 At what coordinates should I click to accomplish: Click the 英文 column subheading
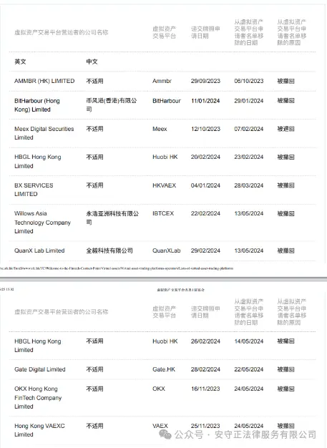click(20, 62)
